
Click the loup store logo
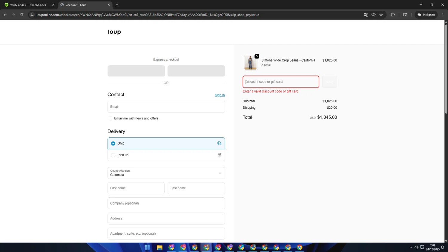[x=114, y=32]
